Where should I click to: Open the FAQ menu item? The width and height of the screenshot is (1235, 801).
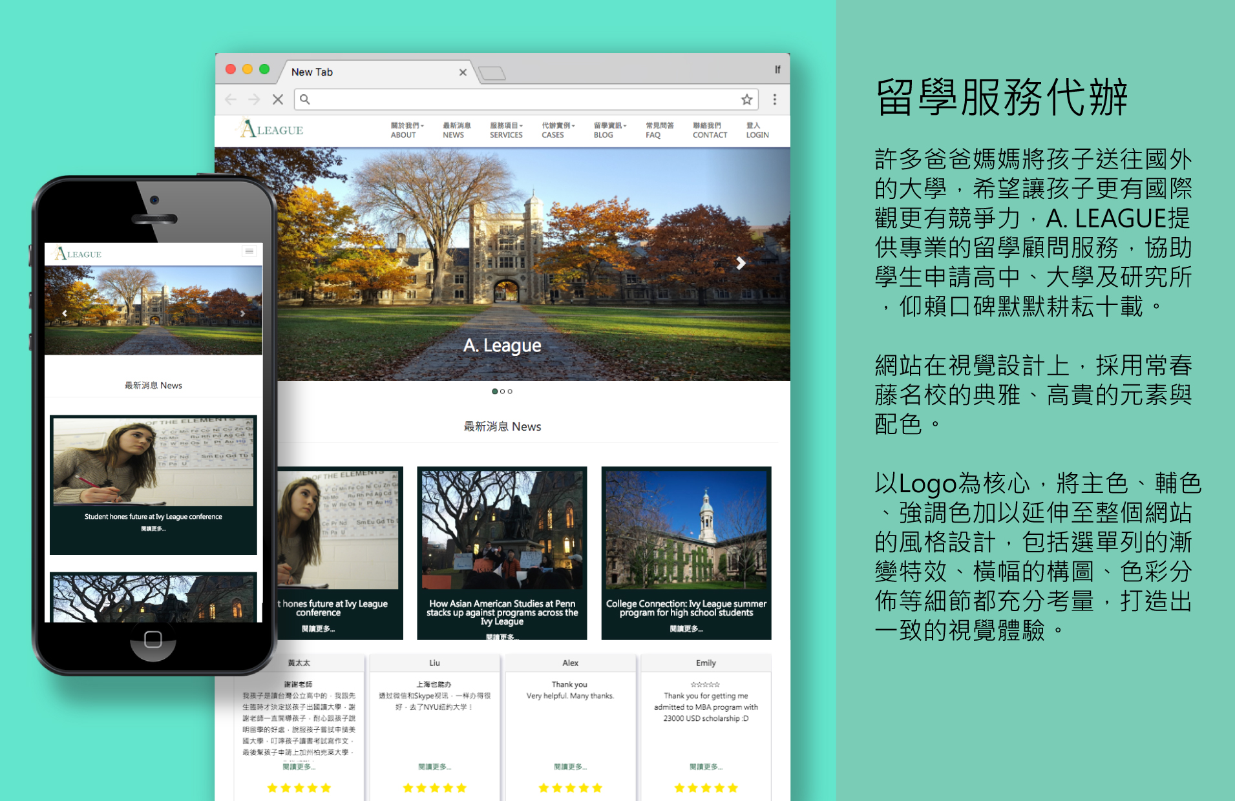click(659, 130)
